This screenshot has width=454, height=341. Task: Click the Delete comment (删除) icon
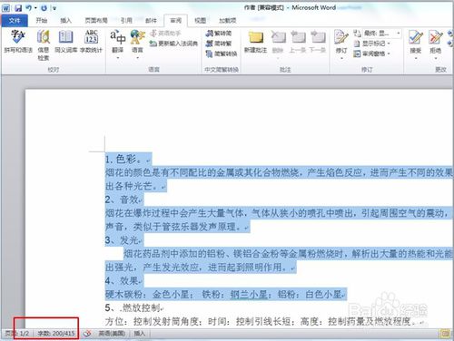click(278, 37)
